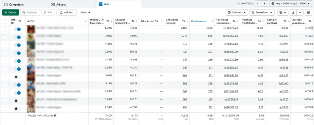Tick the checkbox for the 238 purchases row

pyautogui.click(x=5, y=85)
